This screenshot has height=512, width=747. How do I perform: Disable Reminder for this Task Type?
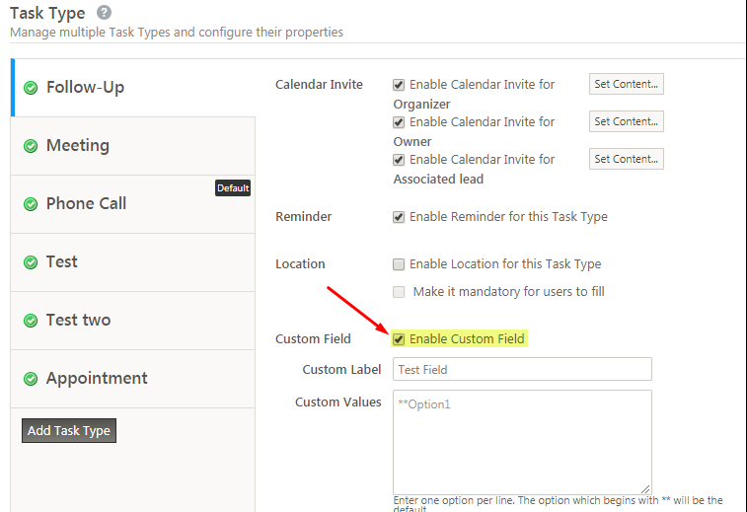(x=399, y=217)
